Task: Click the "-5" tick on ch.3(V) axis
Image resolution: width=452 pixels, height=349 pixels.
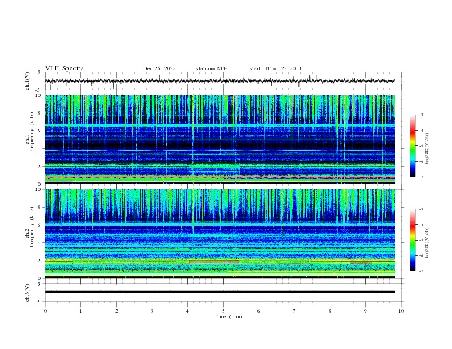Action: [x=39, y=302]
